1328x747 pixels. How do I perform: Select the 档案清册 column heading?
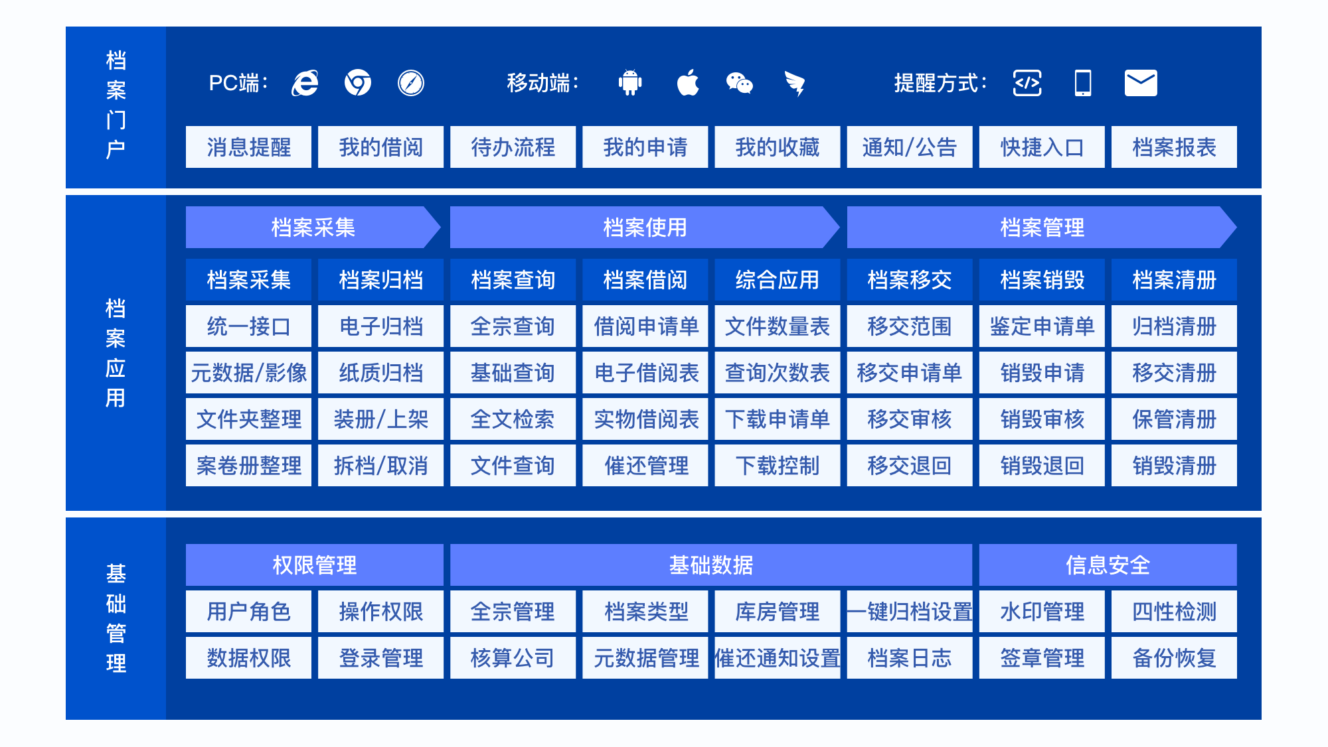coord(1174,279)
